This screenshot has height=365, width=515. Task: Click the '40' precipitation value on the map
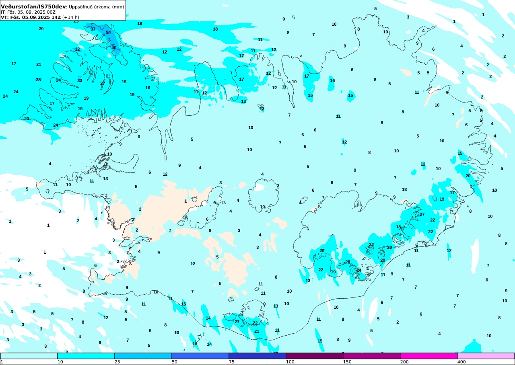click(114, 47)
